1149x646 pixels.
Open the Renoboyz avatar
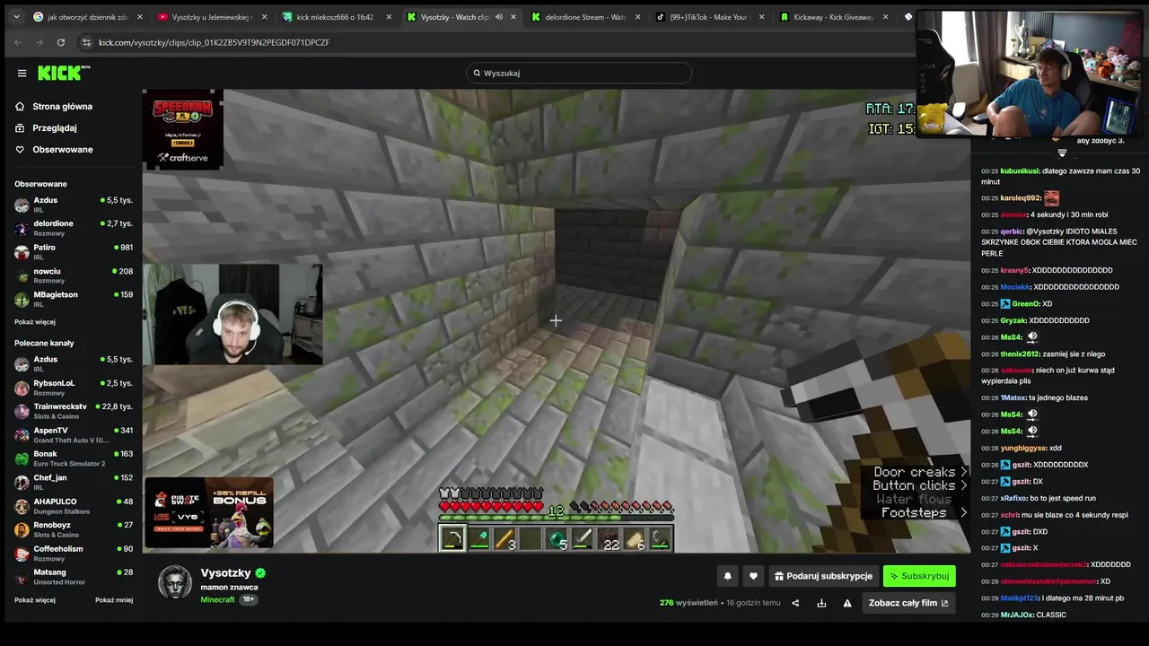click(22, 528)
